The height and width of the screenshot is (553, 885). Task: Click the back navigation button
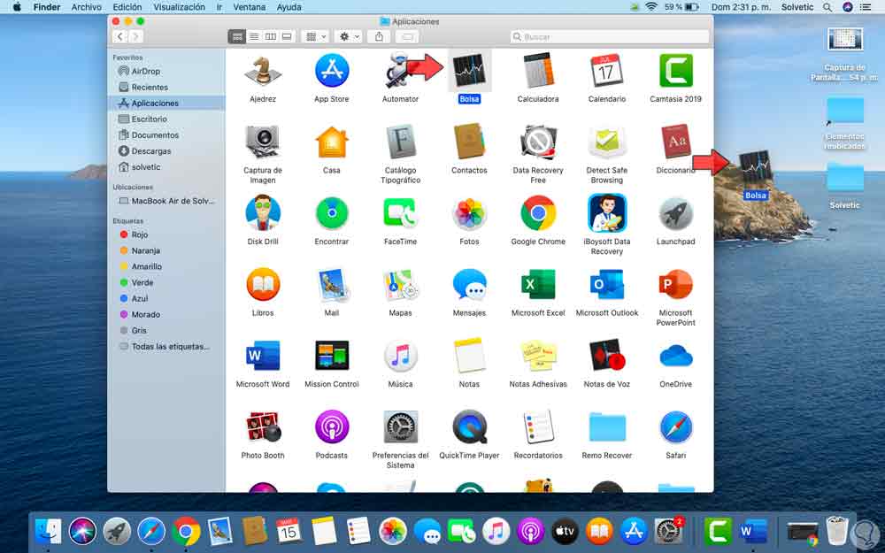[x=120, y=36]
